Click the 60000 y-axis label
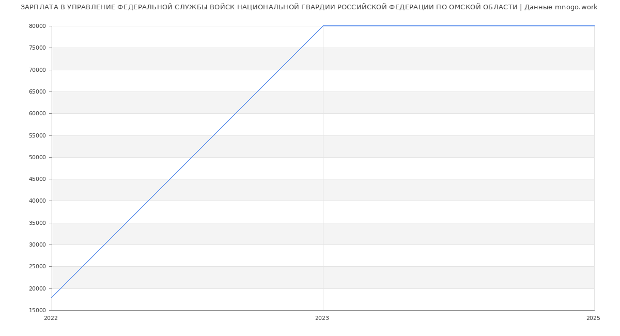 pyautogui.click(x=37, y=114)
